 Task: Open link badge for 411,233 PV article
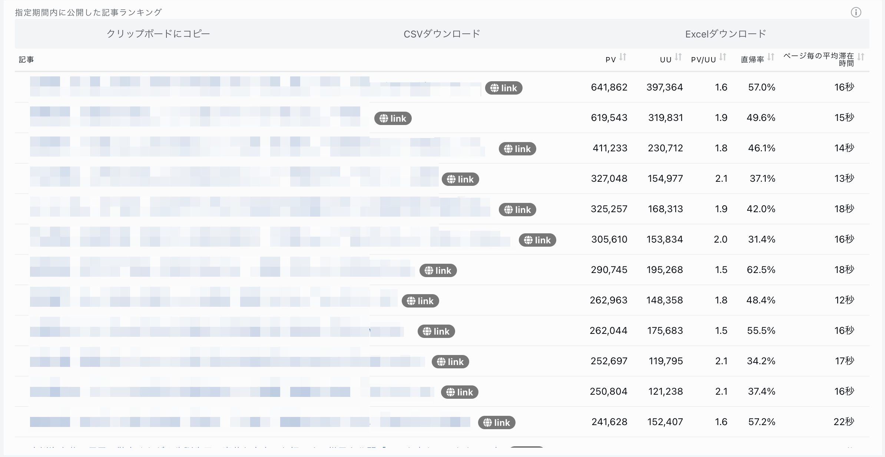[x=517, y=149]
